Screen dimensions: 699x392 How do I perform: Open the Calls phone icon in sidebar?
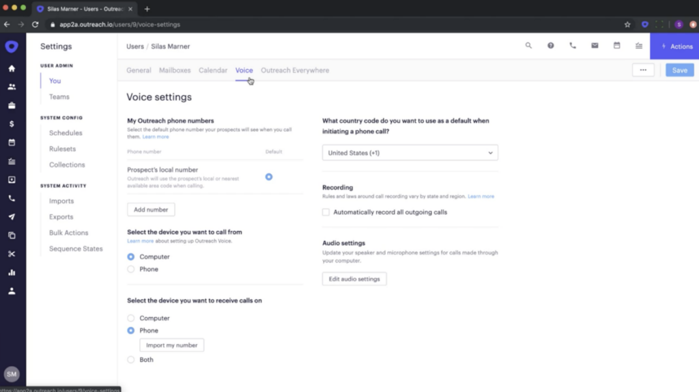[12, 199]
